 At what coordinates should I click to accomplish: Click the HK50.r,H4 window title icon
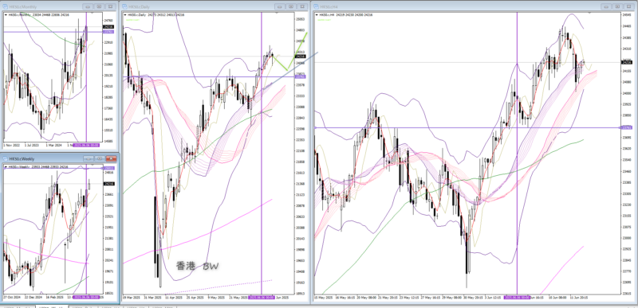point(316,6)
